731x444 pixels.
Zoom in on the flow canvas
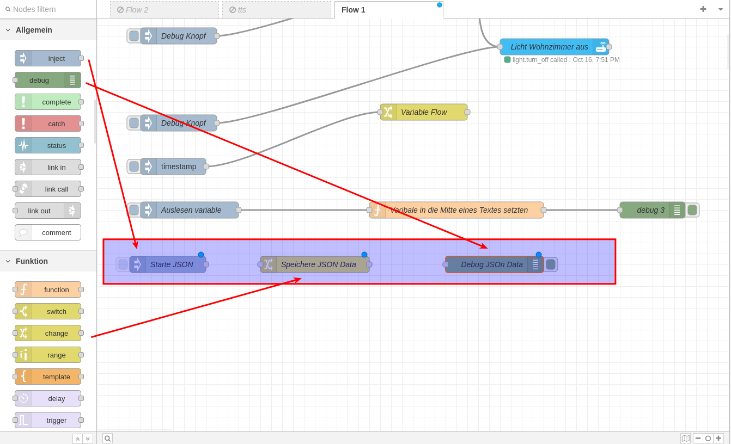pyautogui.click(x=718, y=438)
